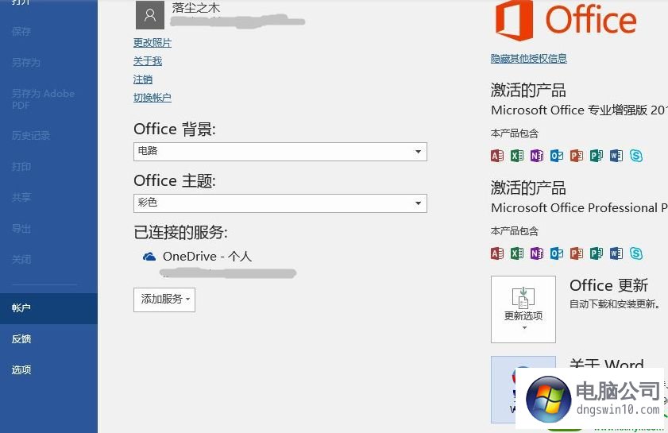Screen dimensions: 668x433
Task: Click the Office logo
Action: click(x=566, y=20)
